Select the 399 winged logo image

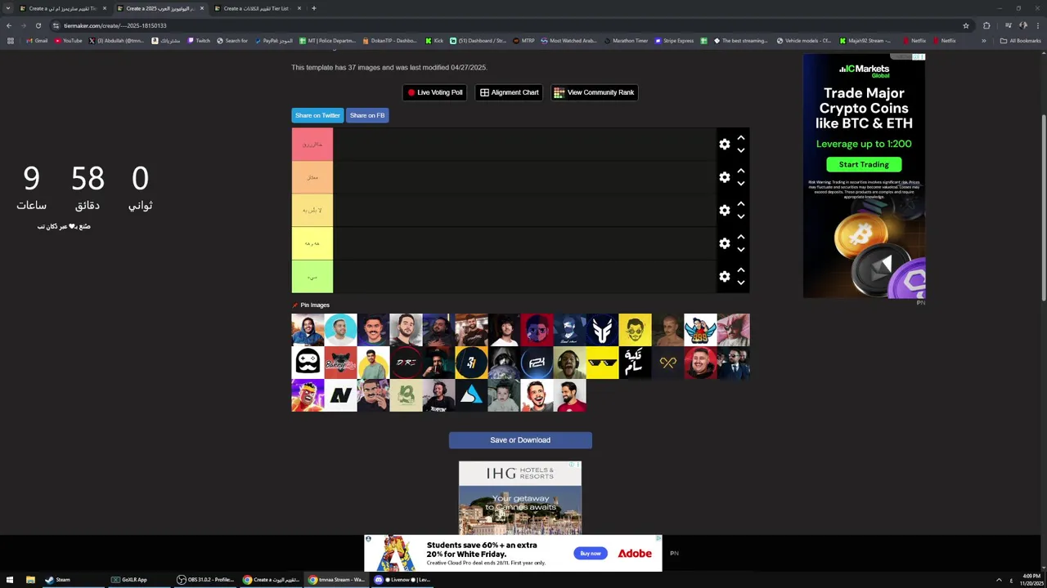(x=700, y=330)
